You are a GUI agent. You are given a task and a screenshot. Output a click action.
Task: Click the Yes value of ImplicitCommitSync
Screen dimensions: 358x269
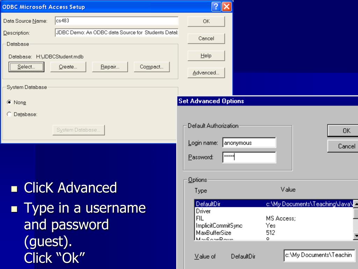(x=271, y=226)
